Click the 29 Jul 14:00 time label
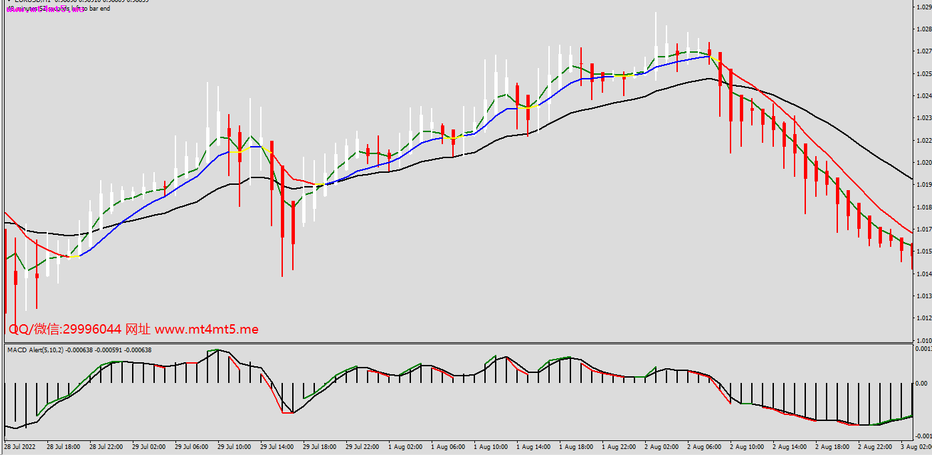932x455 pixels. [x=277, y=446]
